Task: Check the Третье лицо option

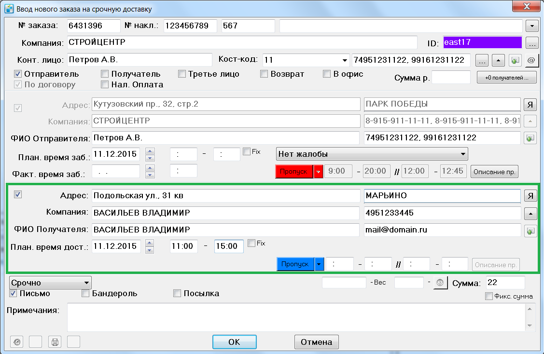Action: coord(182,74)
